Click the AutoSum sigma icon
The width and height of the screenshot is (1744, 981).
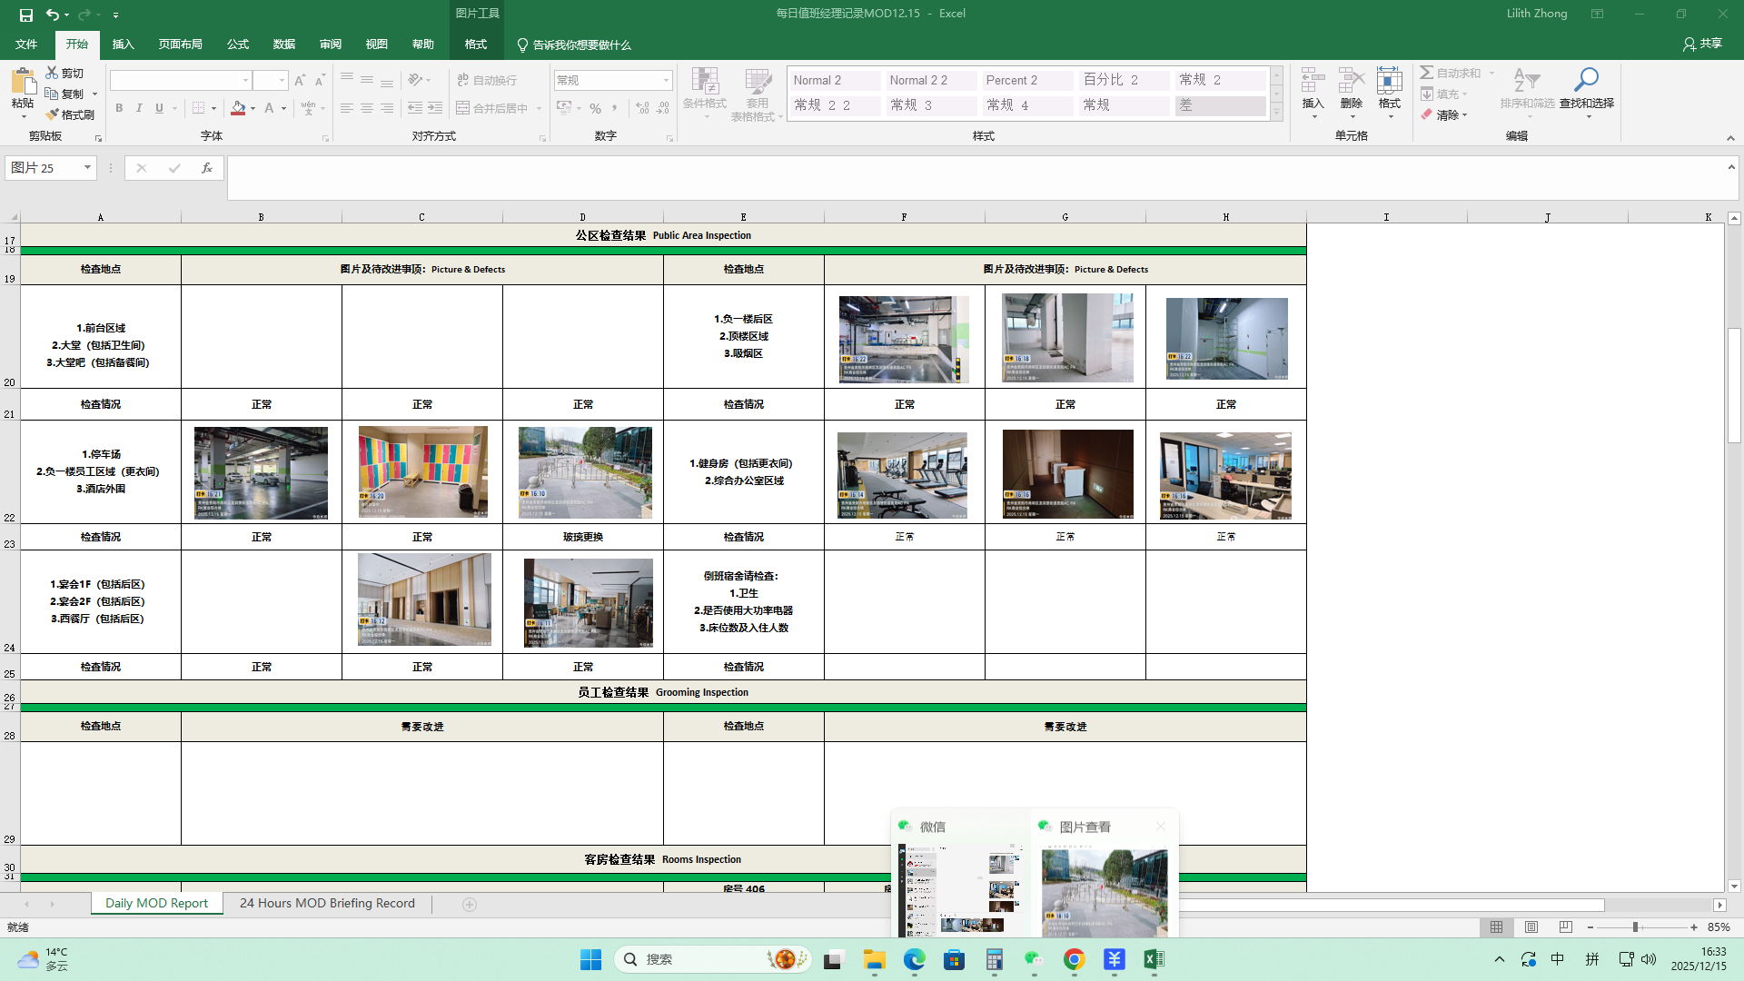pos(1427,73)
